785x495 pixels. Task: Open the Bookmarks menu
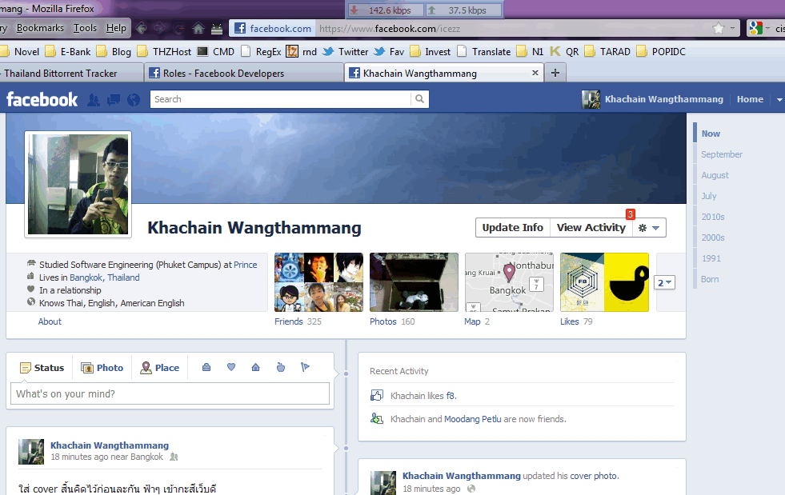point(40,28)
